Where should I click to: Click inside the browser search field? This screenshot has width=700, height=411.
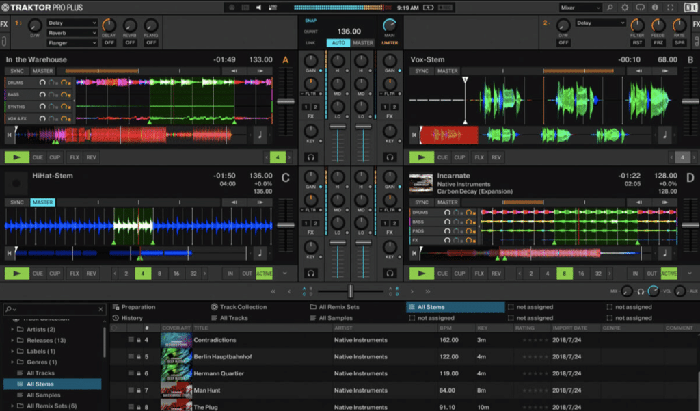pyautogui.click(x=56, y=309)
